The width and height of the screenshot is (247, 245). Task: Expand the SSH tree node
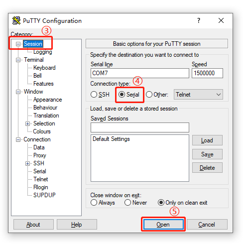tap(27, 163)
